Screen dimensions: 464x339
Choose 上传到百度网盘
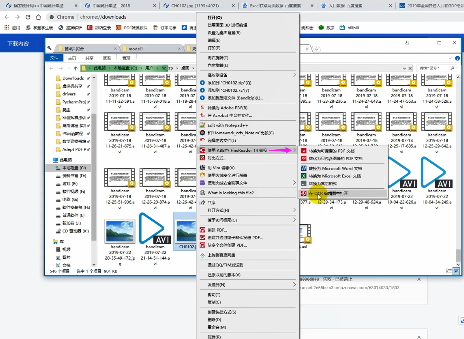(x=221, y=255)
